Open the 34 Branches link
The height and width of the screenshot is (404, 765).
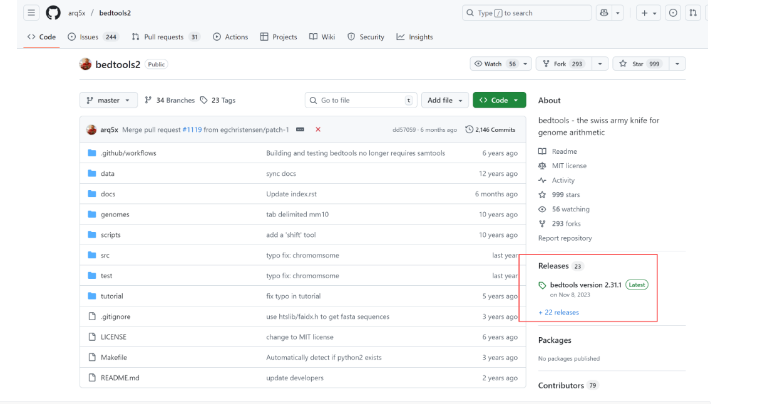pos(170,100)
